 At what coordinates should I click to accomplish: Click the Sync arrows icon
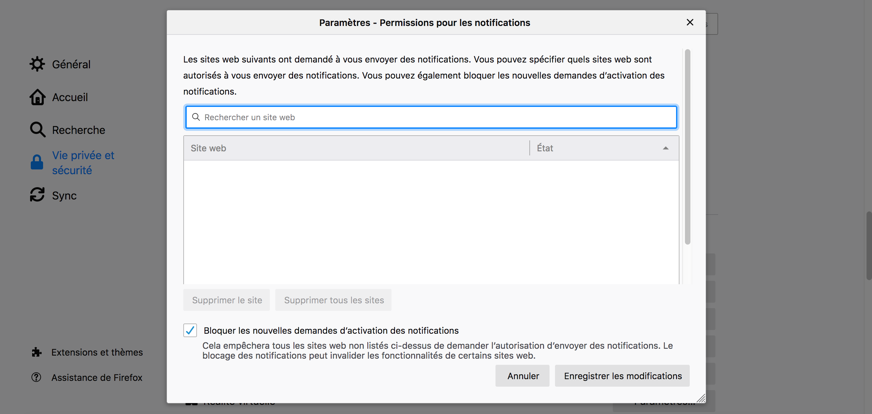pos(37,195)
